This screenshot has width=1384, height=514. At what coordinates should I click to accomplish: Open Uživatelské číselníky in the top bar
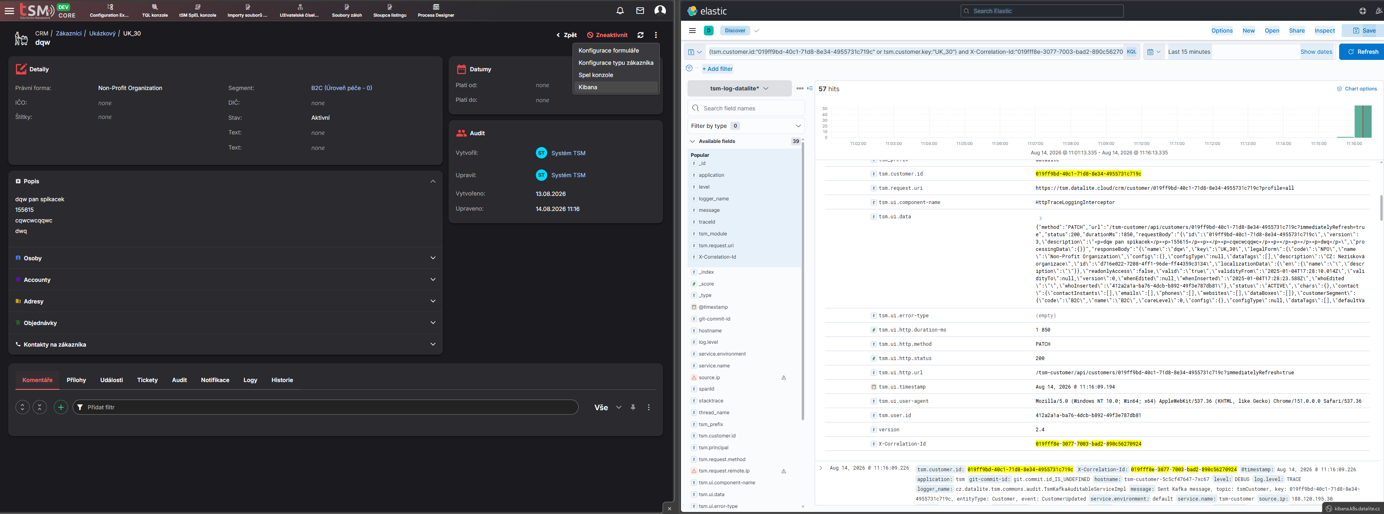(299, 11)
